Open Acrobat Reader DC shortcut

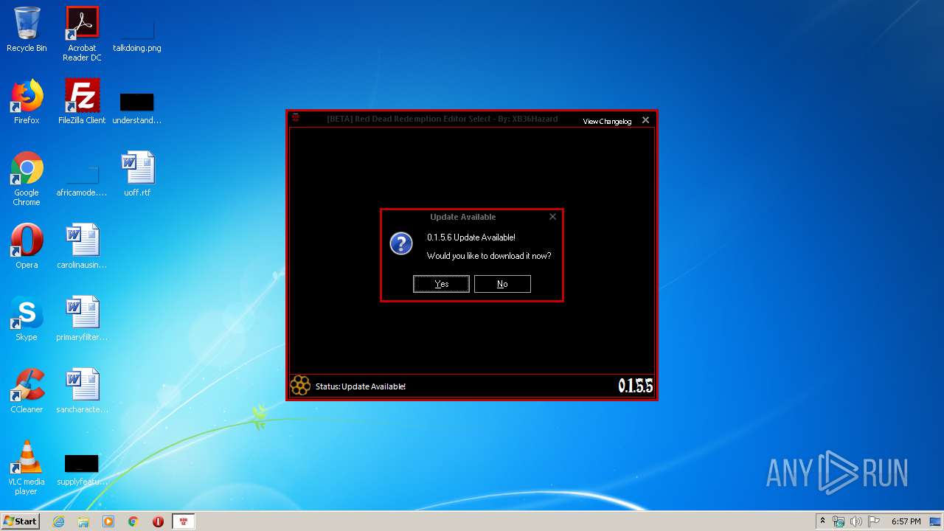(82, 34)
